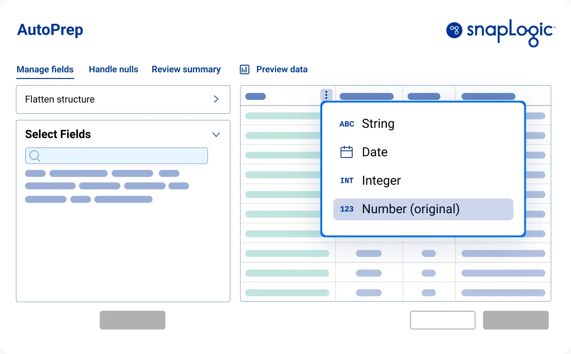The height and width of the screenshot is (354, 571).
Task: Click the Preview data link
Action: click(x=282, y=69)
